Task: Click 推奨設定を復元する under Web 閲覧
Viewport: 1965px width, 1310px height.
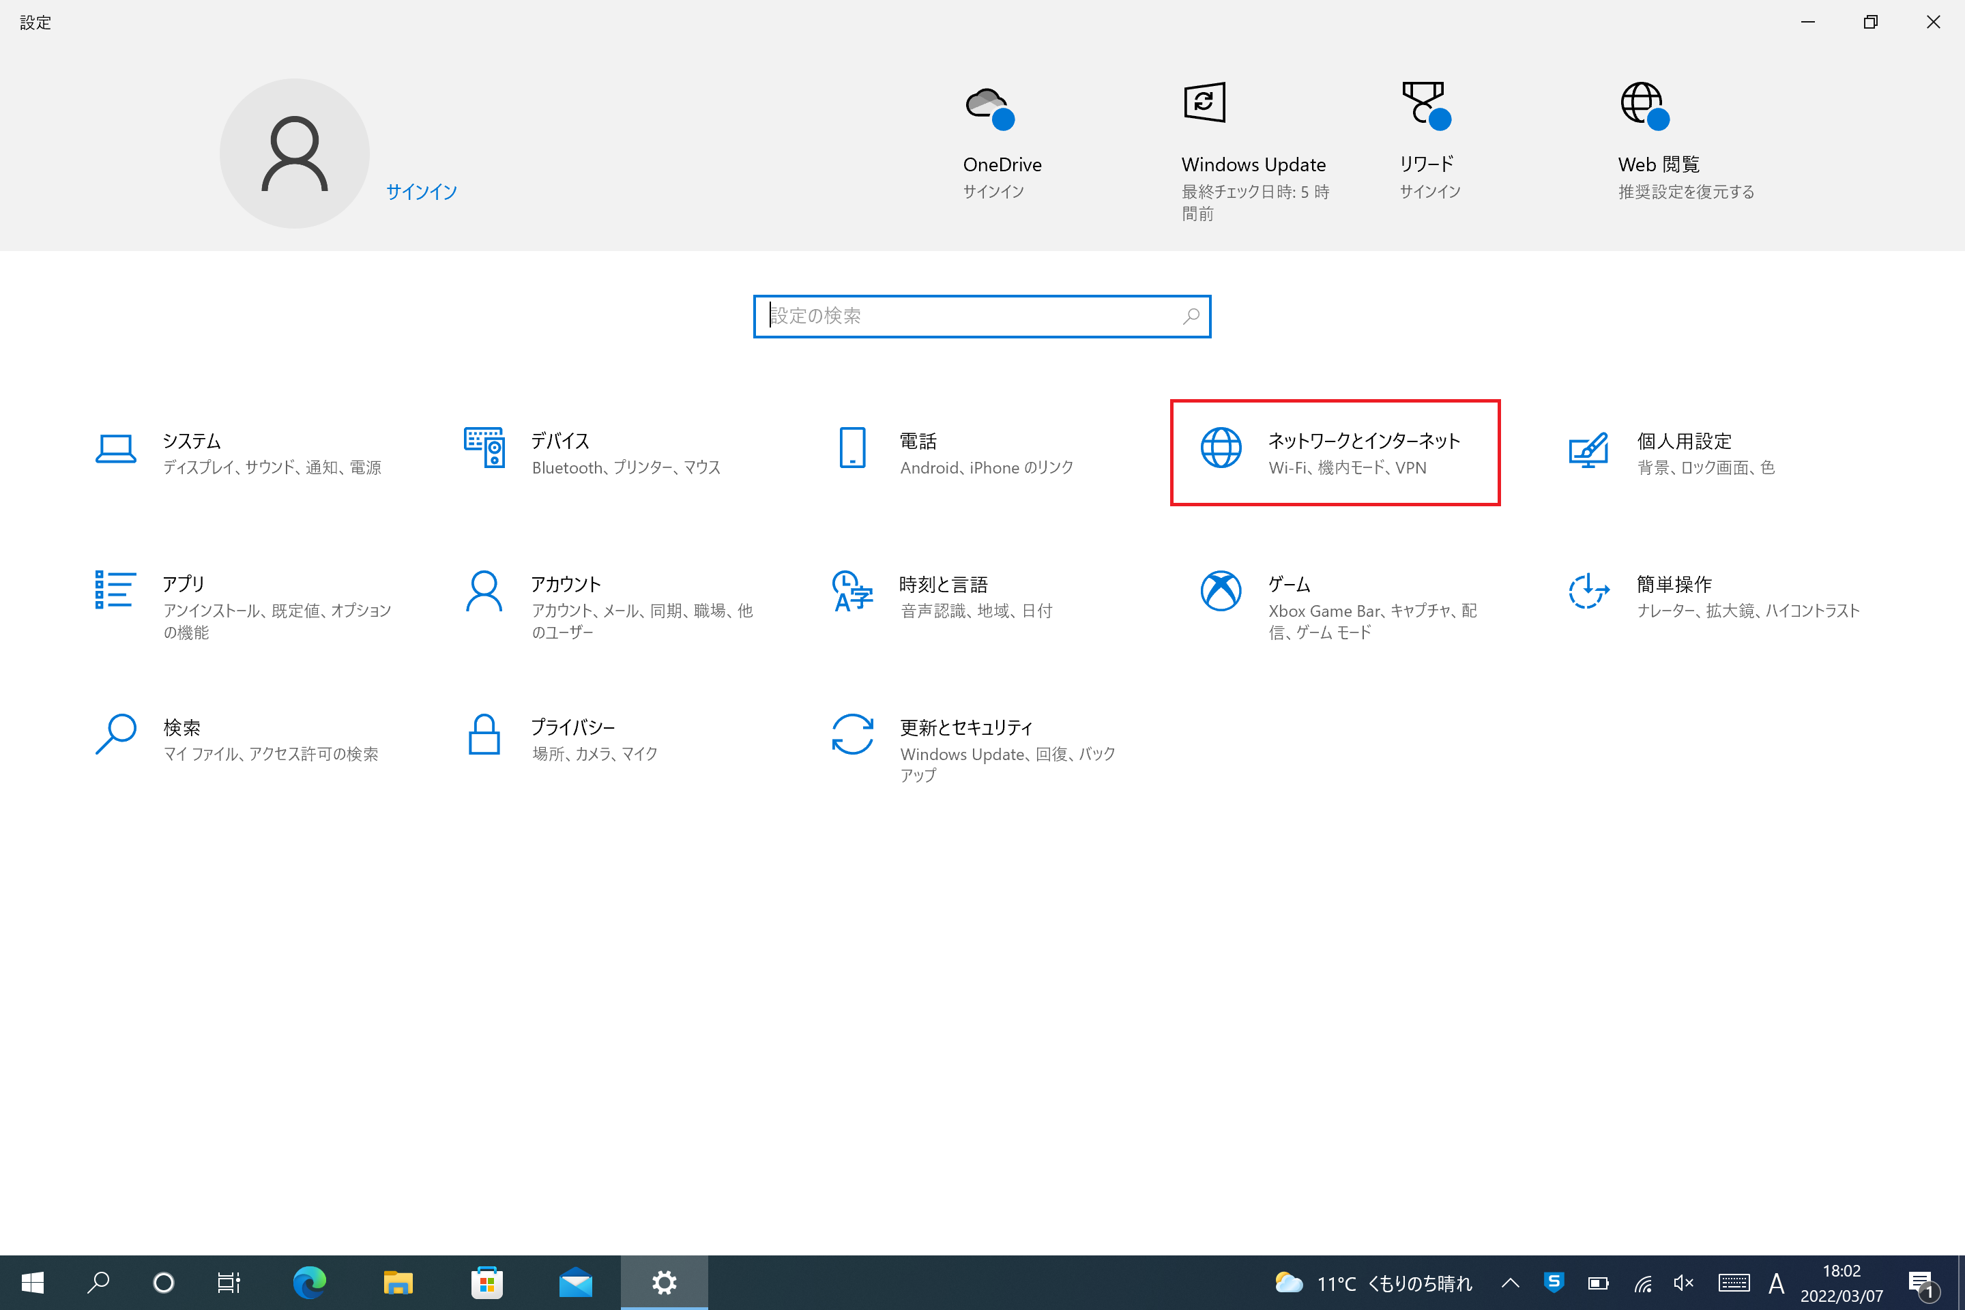Action: pos(1686,191)
